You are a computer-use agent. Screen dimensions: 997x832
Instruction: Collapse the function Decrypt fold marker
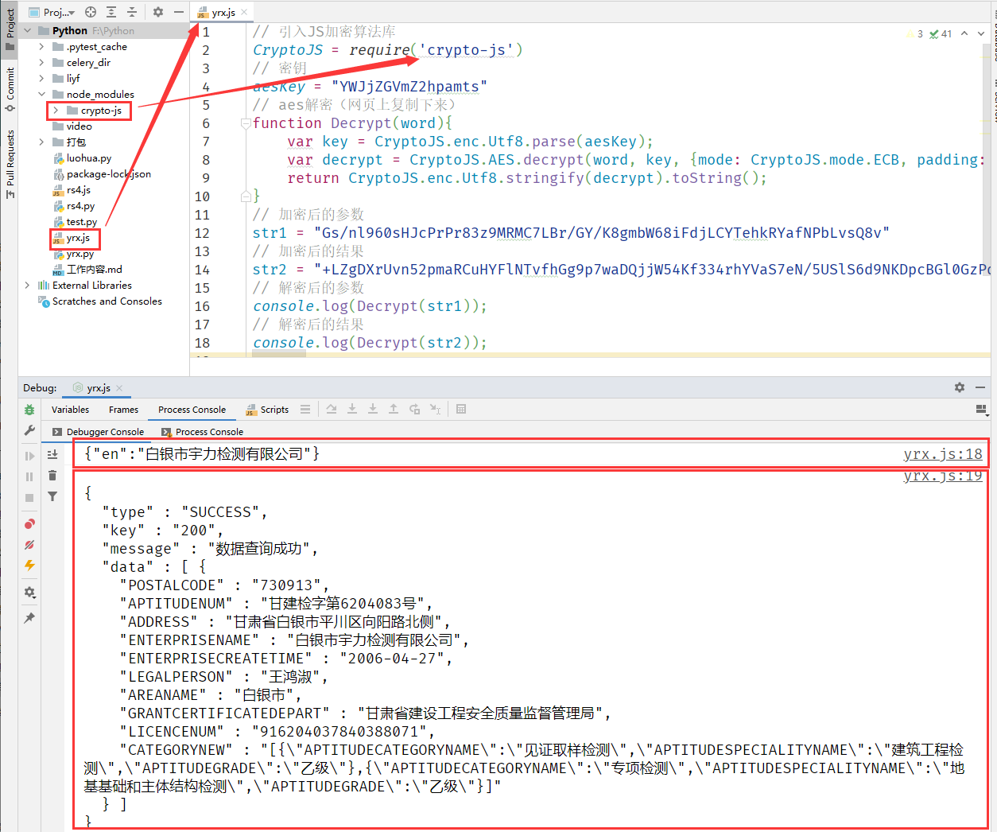click(246, 123)
